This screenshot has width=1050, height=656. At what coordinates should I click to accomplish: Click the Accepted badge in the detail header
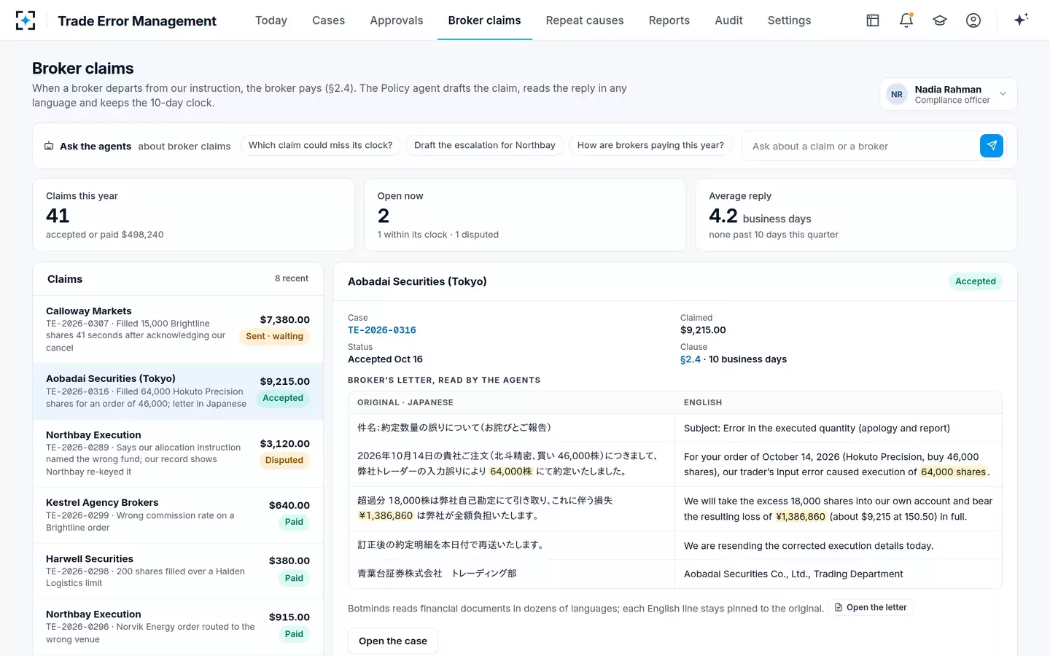click(976, 281)
